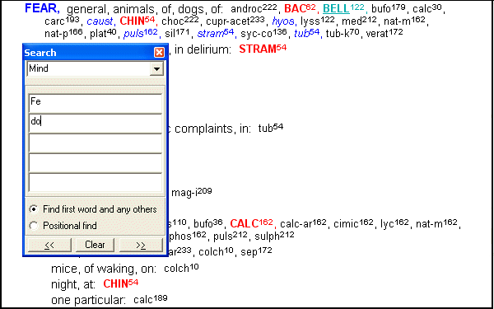Click the night, at rubric
The width and height of the screenshot is (494, 309).
tap(73, 284)
